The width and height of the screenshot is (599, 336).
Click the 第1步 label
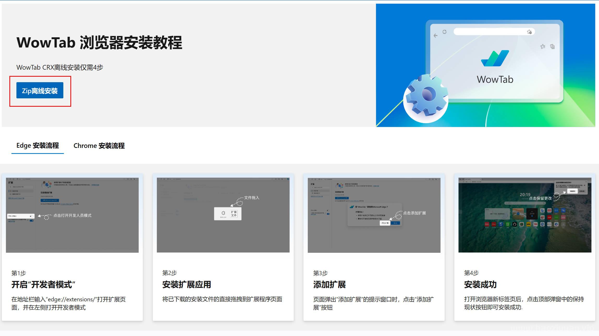pyautogui.click(x=19, y=273)
